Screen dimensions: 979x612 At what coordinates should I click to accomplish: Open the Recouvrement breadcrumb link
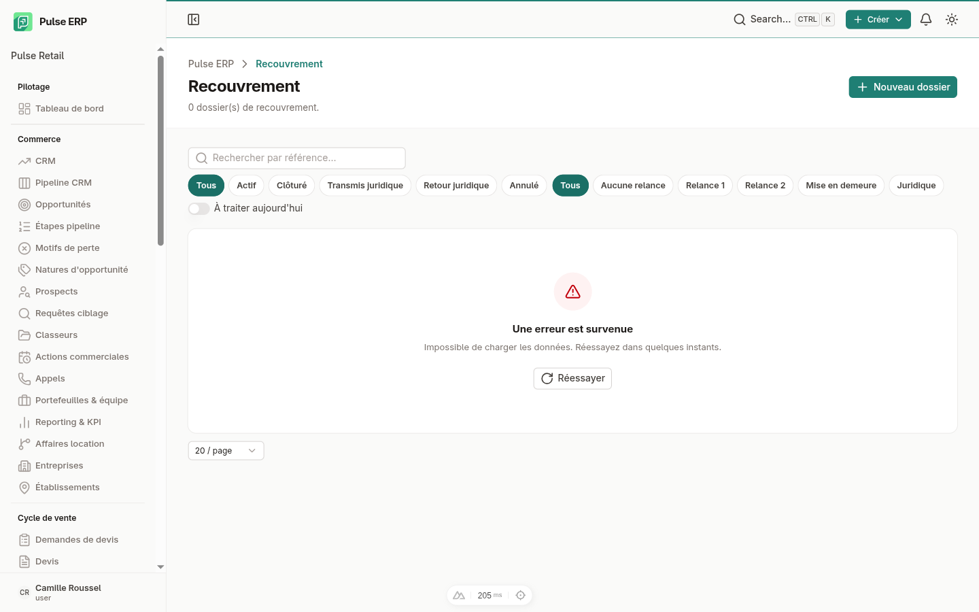point(289,64)
